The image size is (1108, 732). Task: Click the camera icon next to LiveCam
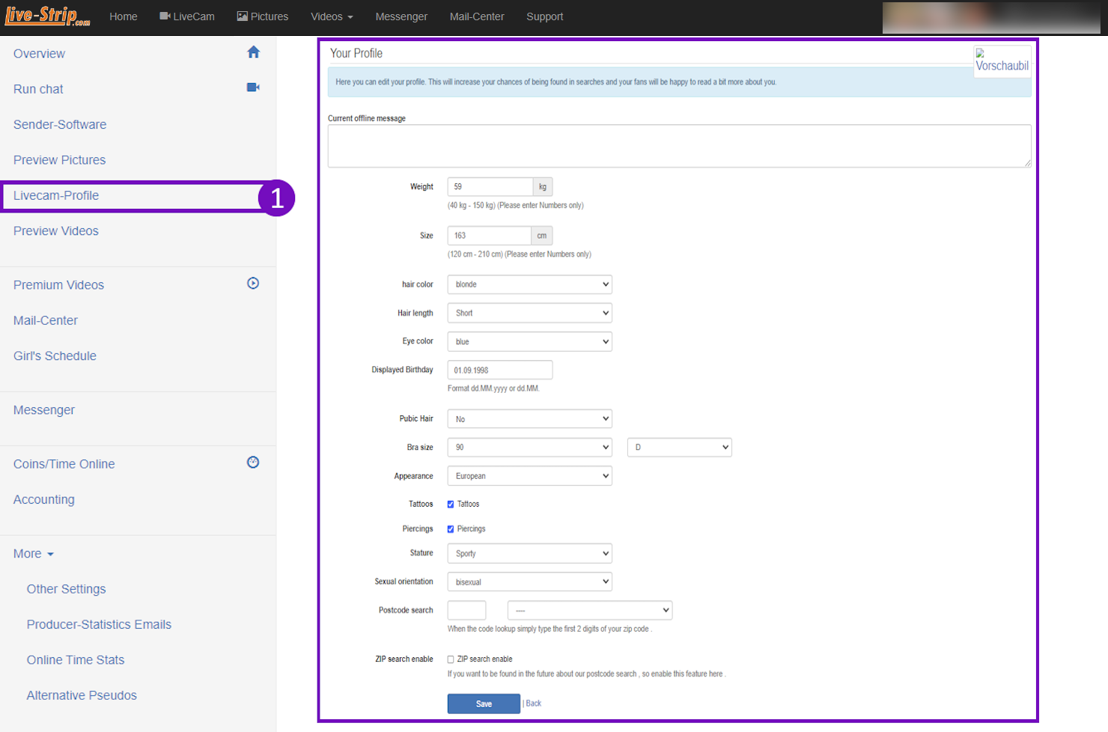click(x=165, y=16)
